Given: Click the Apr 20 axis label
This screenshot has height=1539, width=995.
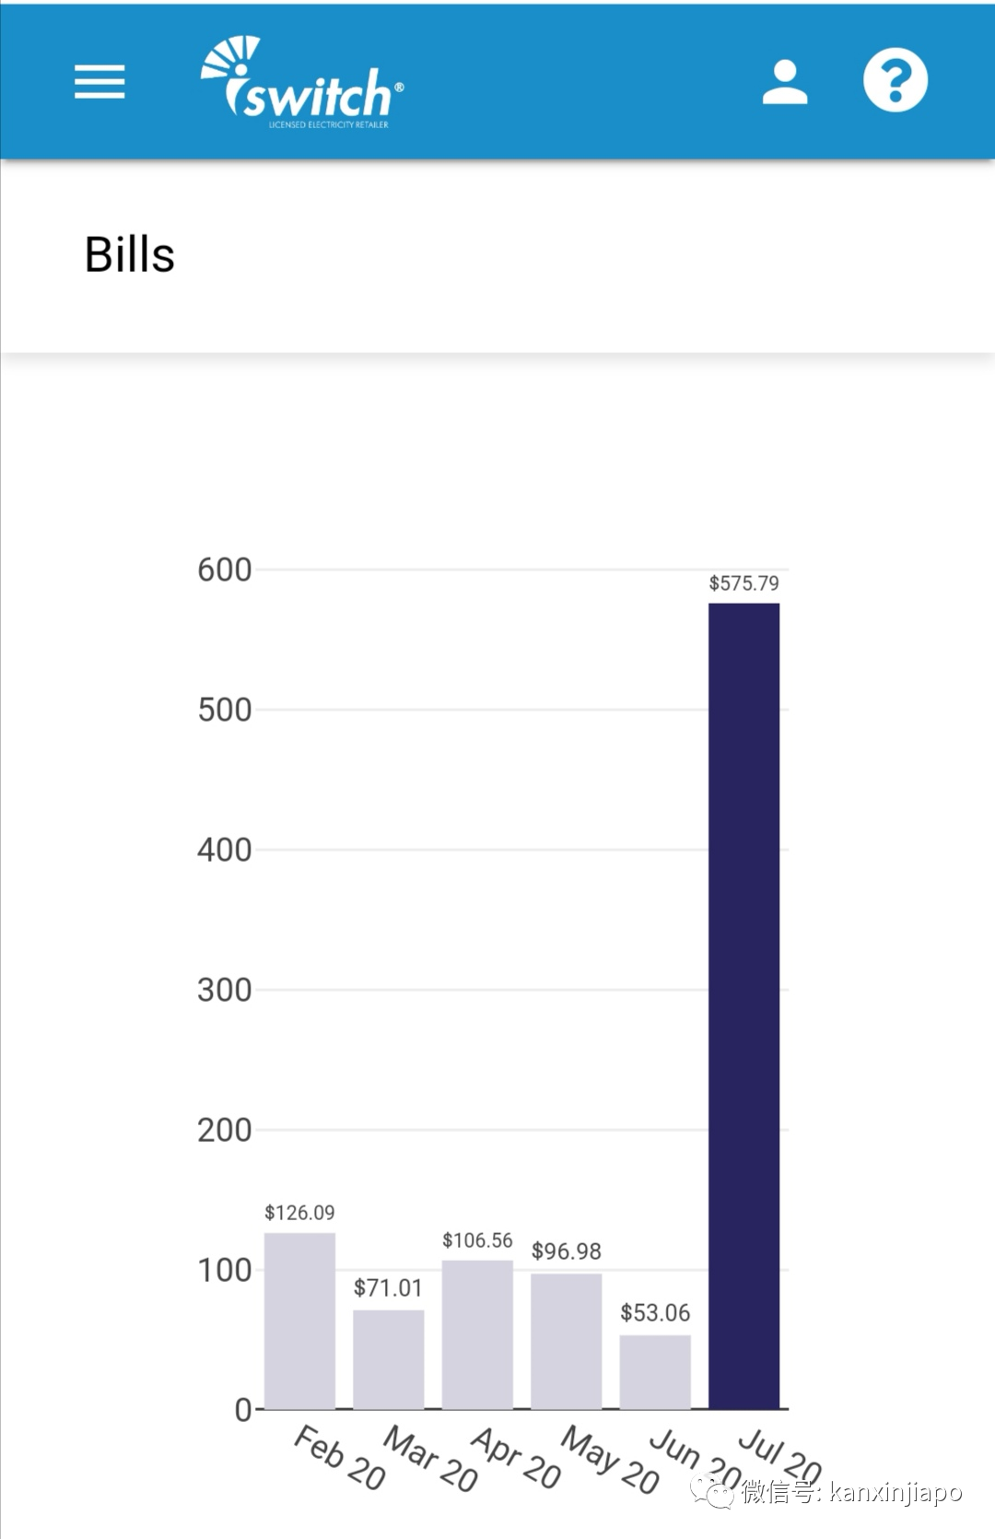Looking at the screenshot, I should click(x=516, y=1458).
